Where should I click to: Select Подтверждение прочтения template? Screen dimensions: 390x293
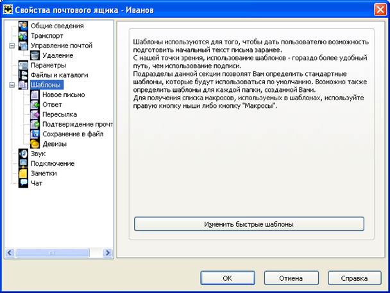pyautogui.click(x=78, y=124)
